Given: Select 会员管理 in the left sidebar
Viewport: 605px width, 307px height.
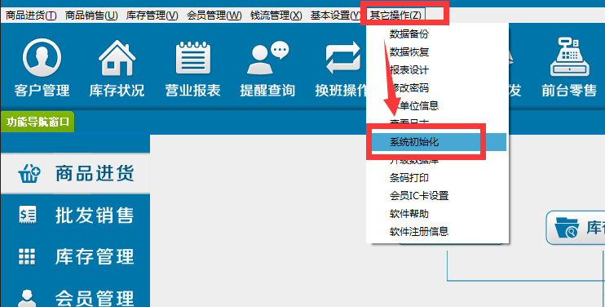Looking at the screenshot, I should coord(95,298).
